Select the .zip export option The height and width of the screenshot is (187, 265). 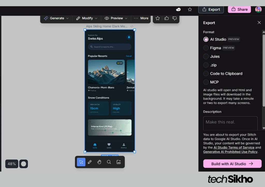point(206,65)
